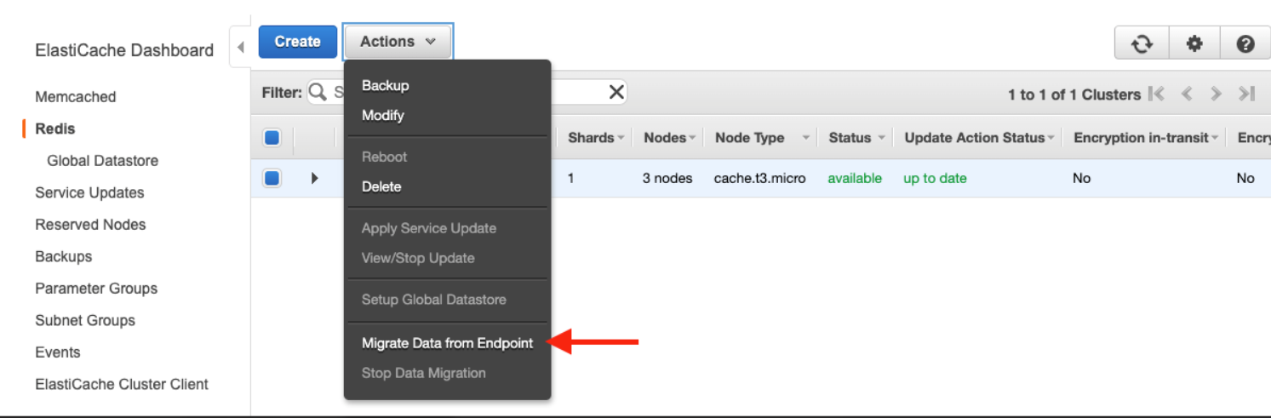The width and height of the screenshot is (1271, 418).
Task: Go to the last page of clusters
Action: pyautogui.click(x=1247, y=94)
